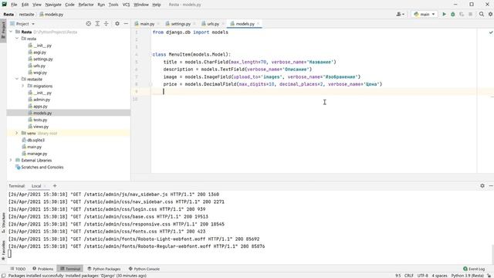Expand the migrations folder
494x278 pixels.
23,86
